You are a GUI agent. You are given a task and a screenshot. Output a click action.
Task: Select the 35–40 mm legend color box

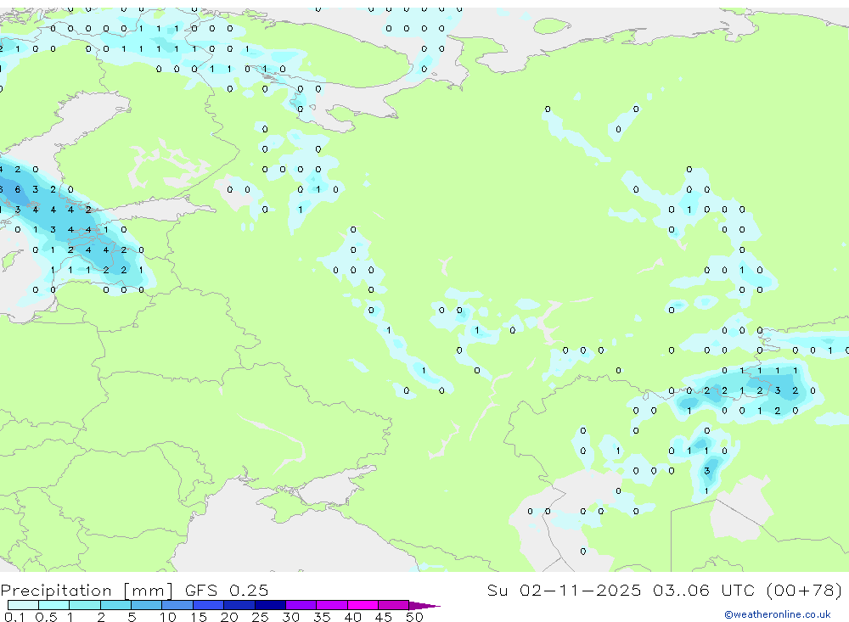(332, 605)
